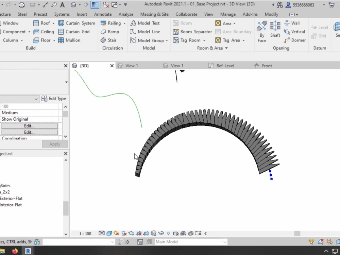The height and width of the screenshot is (255, 340).
Task: Toggle Temporary Hide/Isolate glasses icon
Action: point(161,234)
